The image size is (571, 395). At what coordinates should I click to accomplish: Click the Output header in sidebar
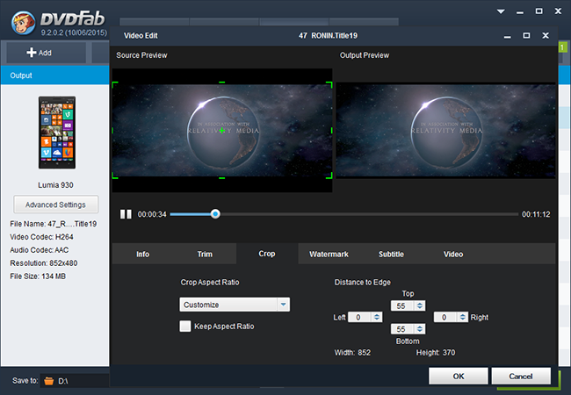[55, 75]
